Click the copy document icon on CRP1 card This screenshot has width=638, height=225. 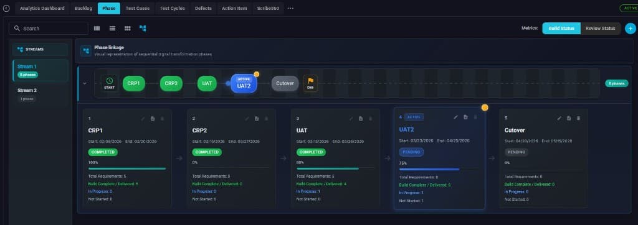[x=153, y=119]
